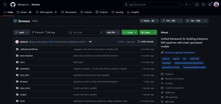
Task: Star the repository
Action: point(194,21)
